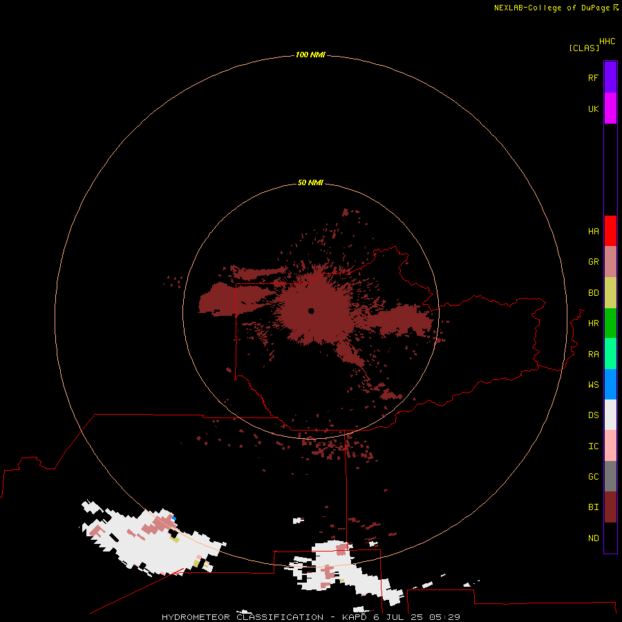The image size is (622, 622).
Task: Click the BI legend label
Action: click(593, 507)
